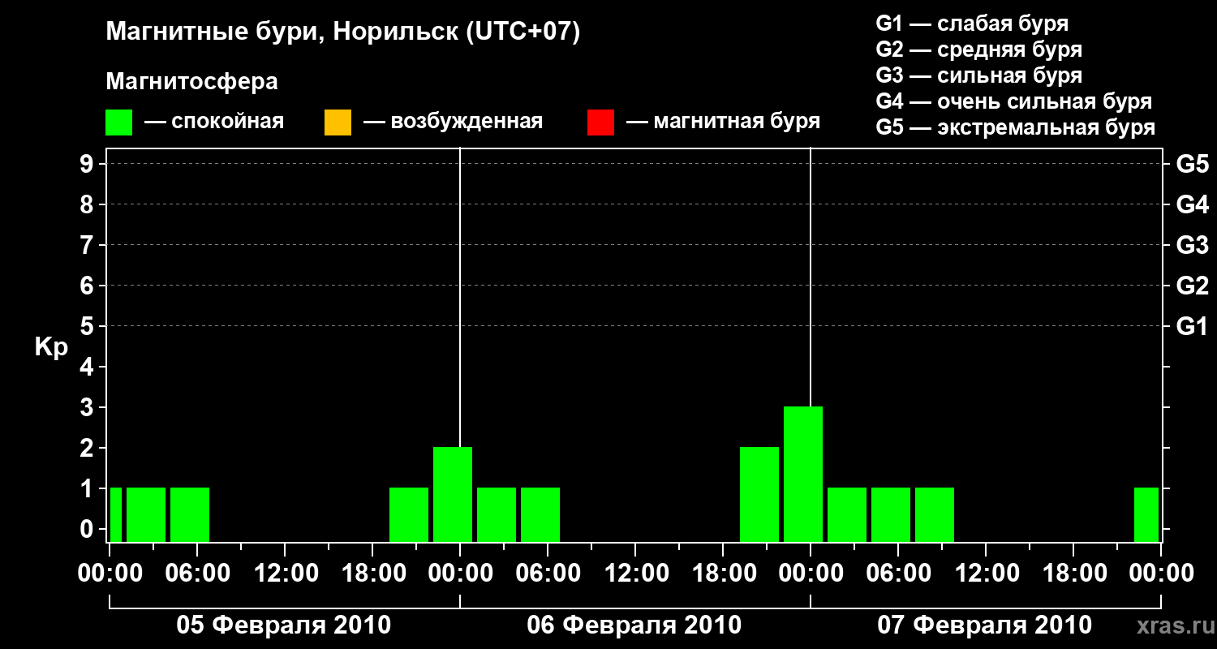The image size is (1217, 649).
Task: Select the tallest green bar at Kp 3
Action: tap(803, 474)
